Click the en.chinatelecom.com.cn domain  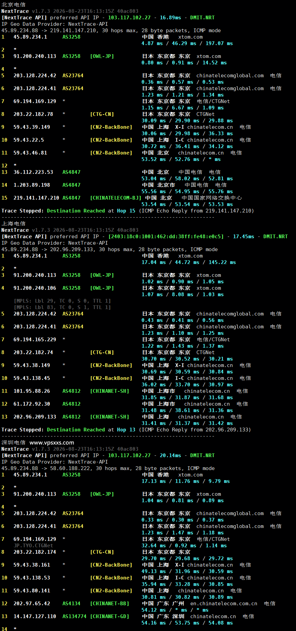pyautogui.click(x=224, y=604)
